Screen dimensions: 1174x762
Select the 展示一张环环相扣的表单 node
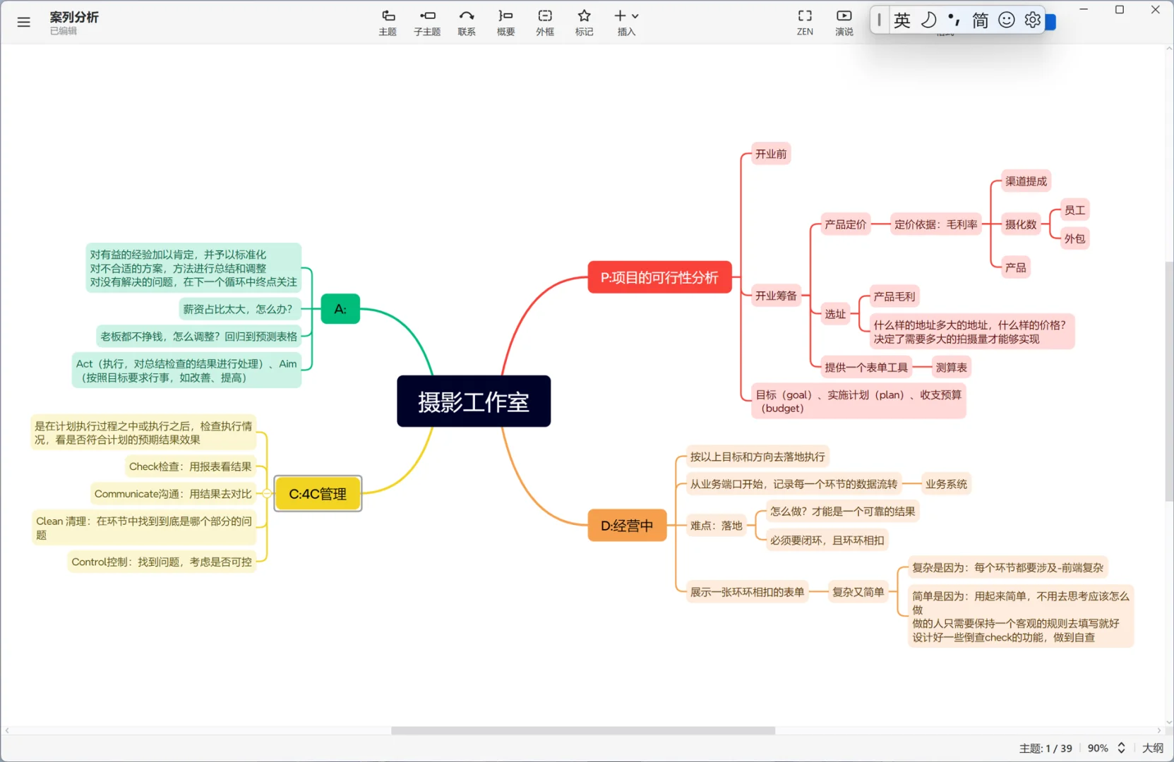coord(747,592)
